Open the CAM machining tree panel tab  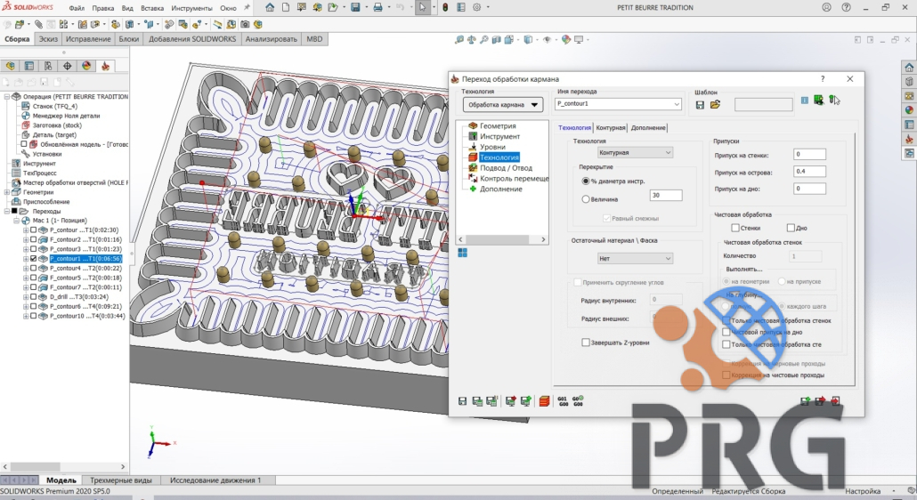pyautogui.click(x=106, y=66)
